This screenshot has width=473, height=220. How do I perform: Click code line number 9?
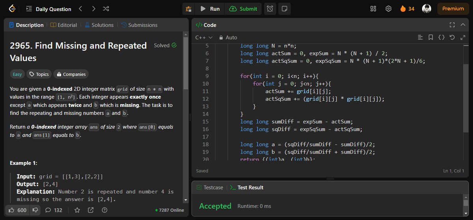pos(207,76)
